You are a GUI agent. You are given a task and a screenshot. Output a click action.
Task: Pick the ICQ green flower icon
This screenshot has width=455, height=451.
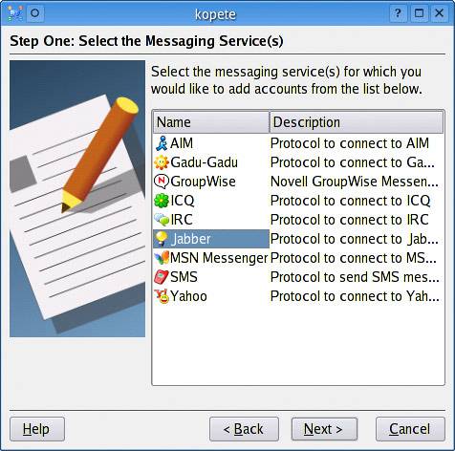(x=162, y=201)
